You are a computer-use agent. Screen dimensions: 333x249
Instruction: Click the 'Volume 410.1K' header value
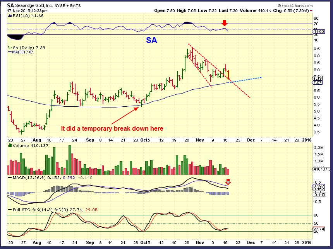point(256,10)
